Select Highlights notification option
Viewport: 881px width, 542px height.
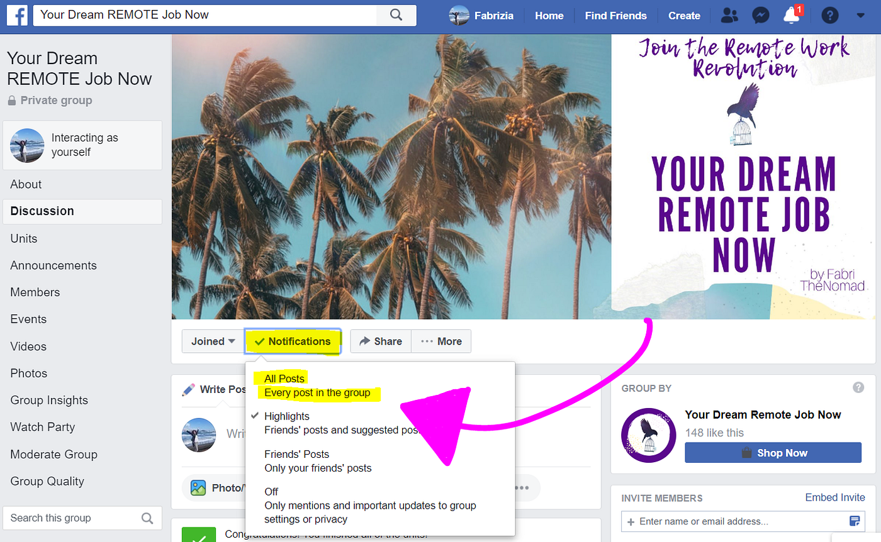(x=380, y=424)
